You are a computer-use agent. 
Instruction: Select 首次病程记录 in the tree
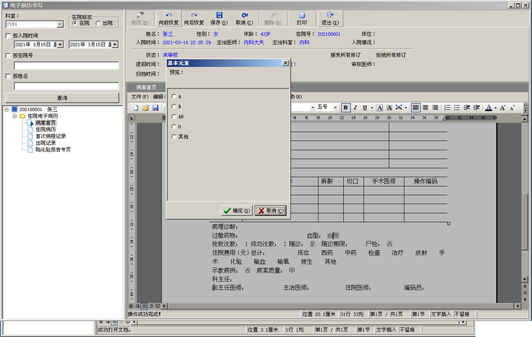(51, 136)
